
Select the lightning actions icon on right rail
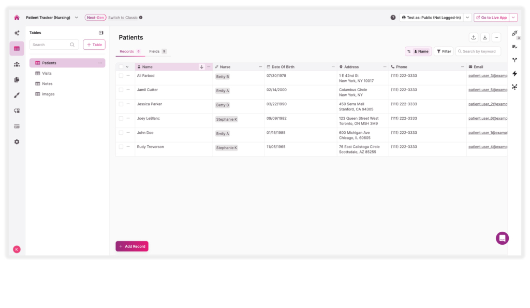tap(514, 74)
